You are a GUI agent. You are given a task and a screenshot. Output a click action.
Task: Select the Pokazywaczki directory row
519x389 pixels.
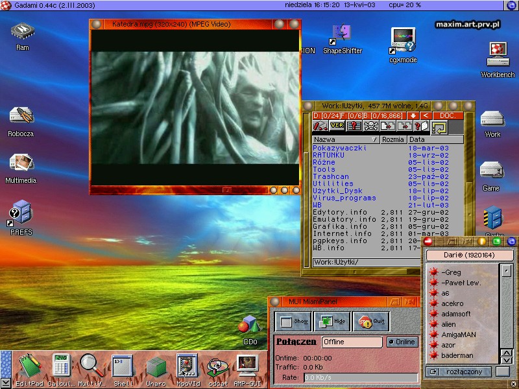(387, 148)
